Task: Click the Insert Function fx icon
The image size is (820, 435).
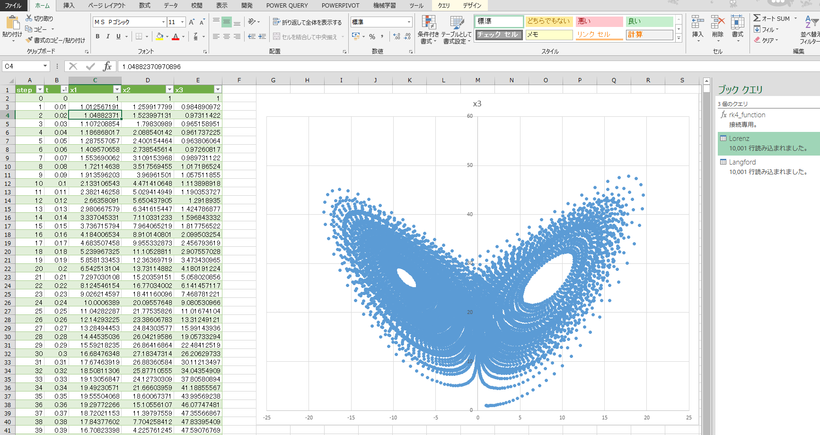Action: [107, 66]
